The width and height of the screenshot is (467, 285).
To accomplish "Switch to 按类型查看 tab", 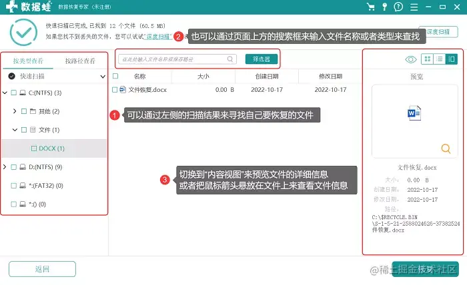I will 28,61.
